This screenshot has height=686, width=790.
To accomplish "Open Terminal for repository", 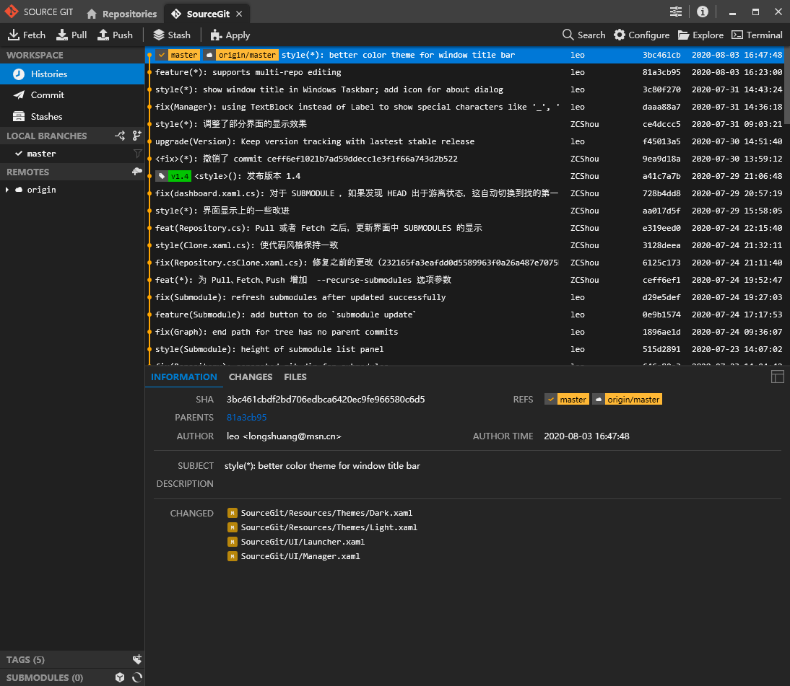I will click(757, 35).
